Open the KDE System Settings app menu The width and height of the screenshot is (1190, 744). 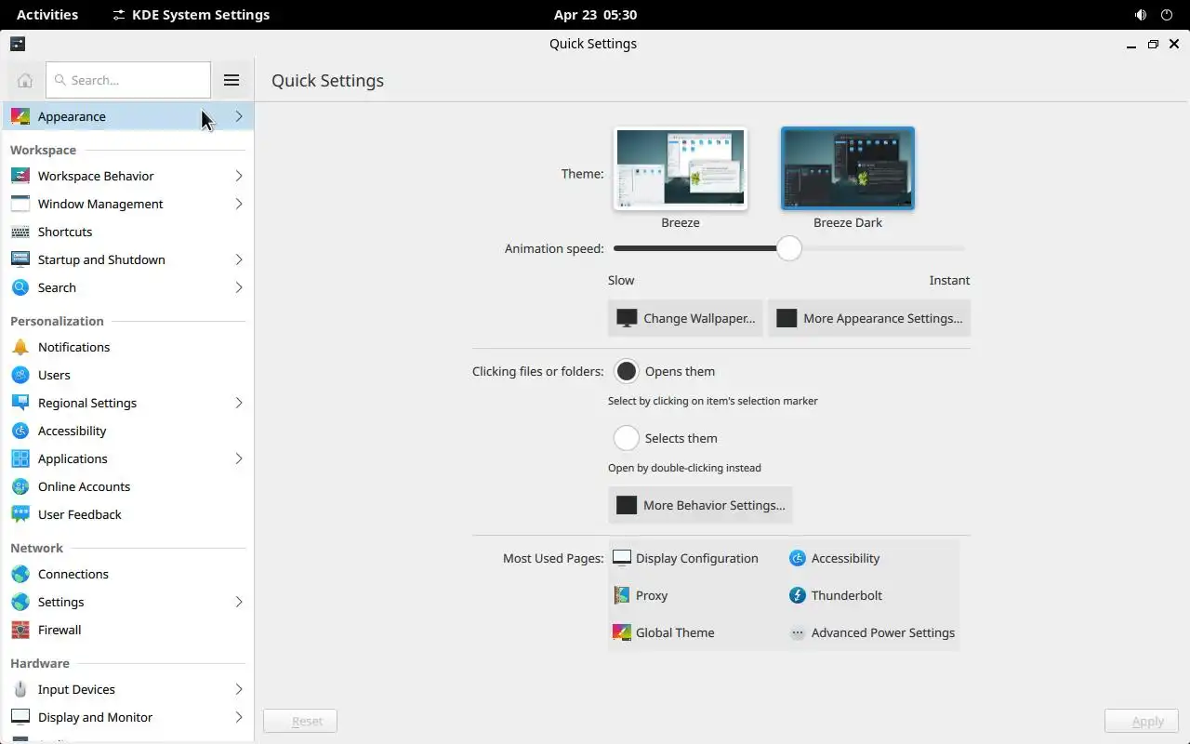click(x=191, y=15)
